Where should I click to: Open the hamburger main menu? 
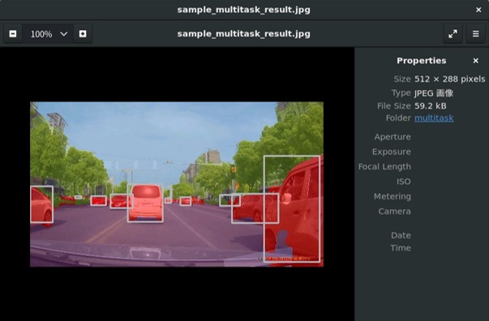click(x=475, y=34)
